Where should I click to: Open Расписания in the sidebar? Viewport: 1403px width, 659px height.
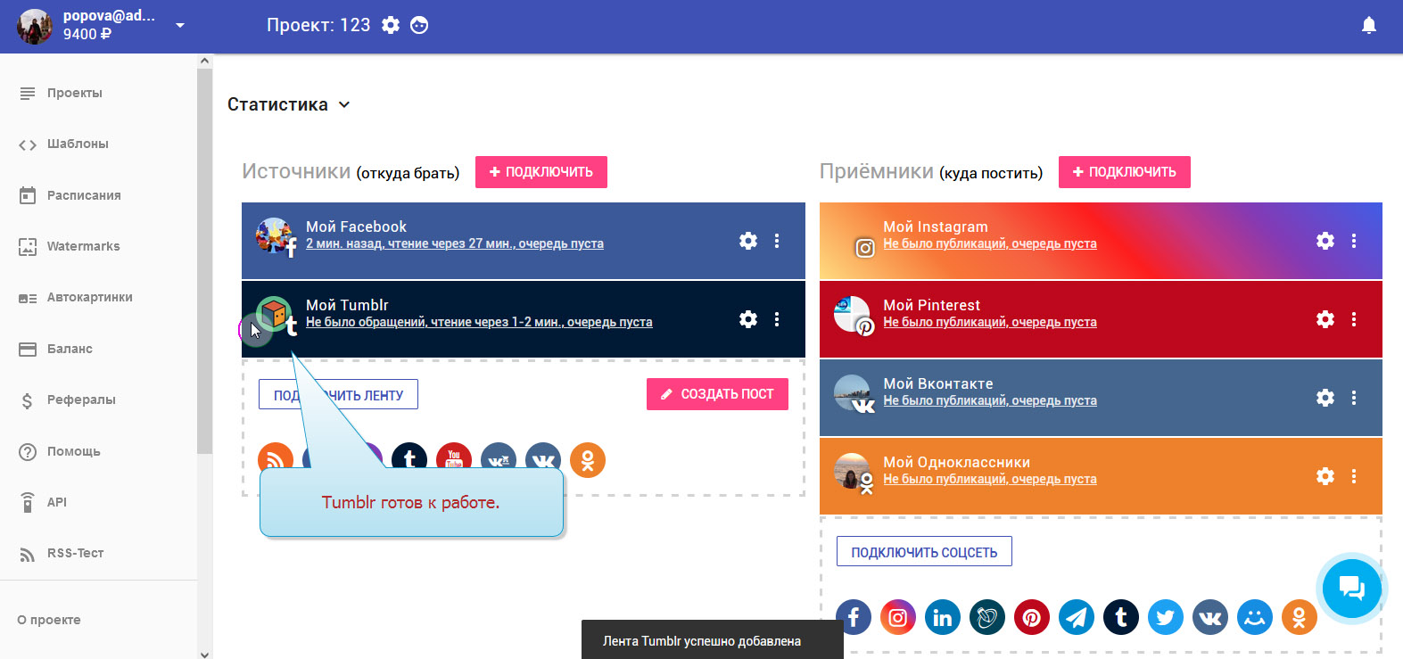point(84,195)
